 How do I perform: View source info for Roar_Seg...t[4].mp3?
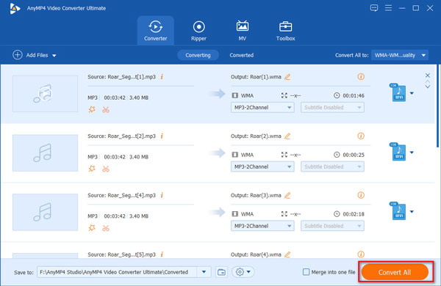[162, 195]
